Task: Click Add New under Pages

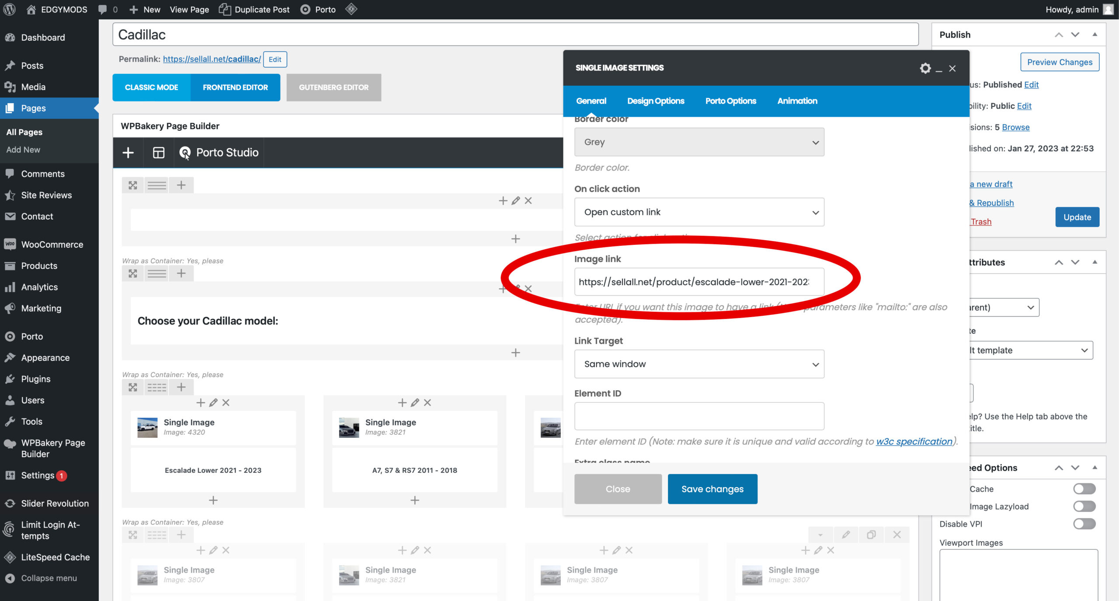Action: 23,150
